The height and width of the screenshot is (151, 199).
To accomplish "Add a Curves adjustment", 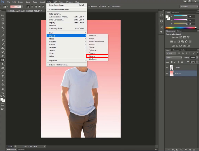I will click(181, 37).
